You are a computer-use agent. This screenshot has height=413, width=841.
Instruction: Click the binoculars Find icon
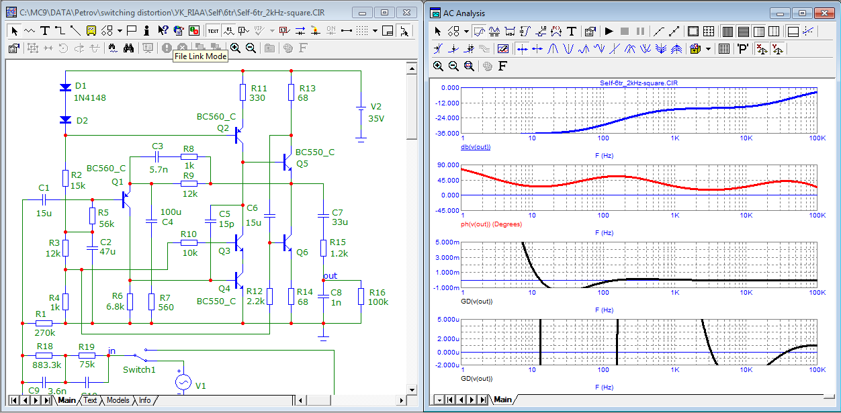click(129, 48)
